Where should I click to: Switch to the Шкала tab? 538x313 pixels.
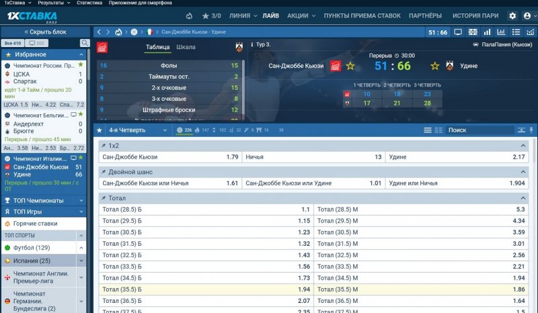point(186,47)
